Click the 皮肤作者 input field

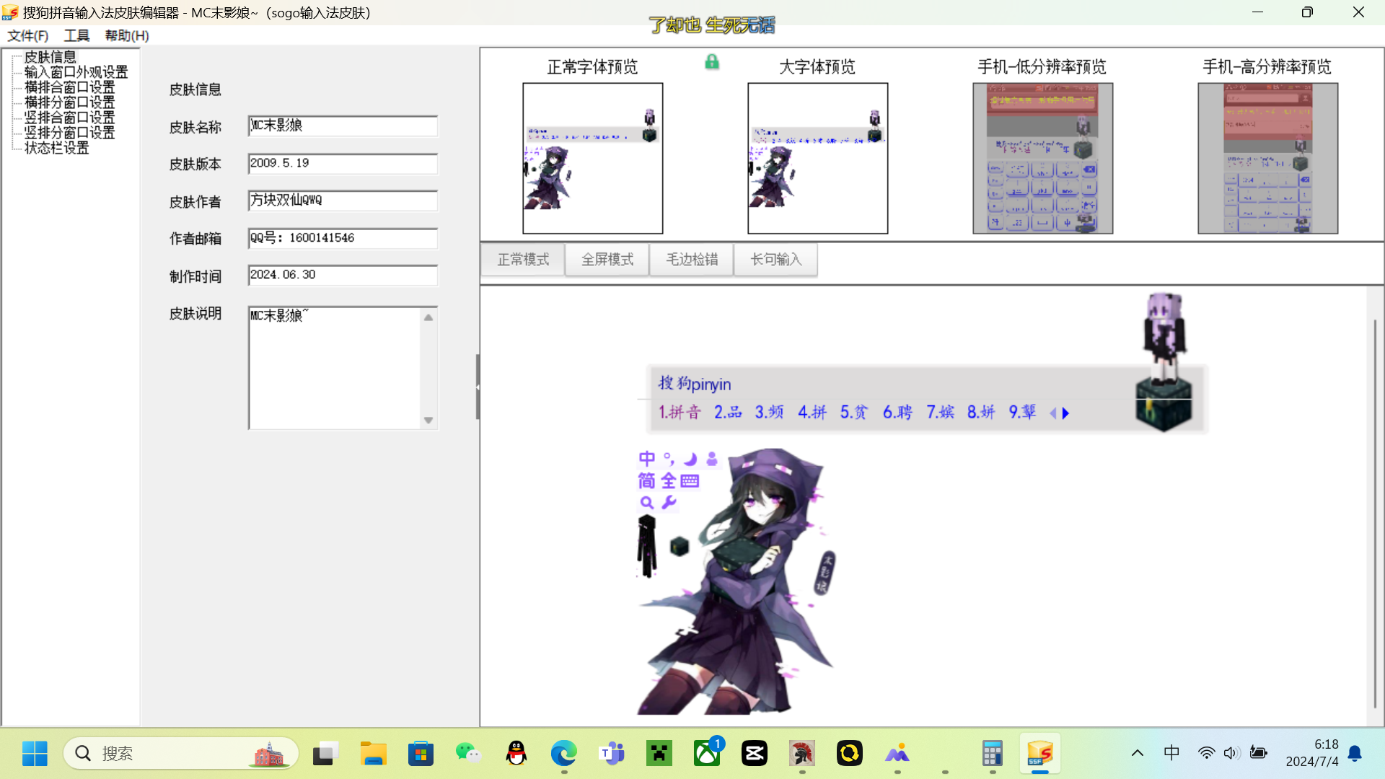343,201
